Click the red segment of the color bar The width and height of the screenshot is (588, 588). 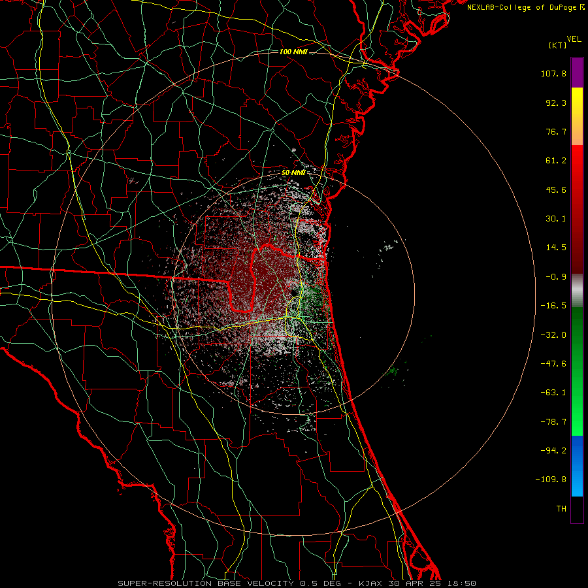pyautogui.click(x=577, y=209)
